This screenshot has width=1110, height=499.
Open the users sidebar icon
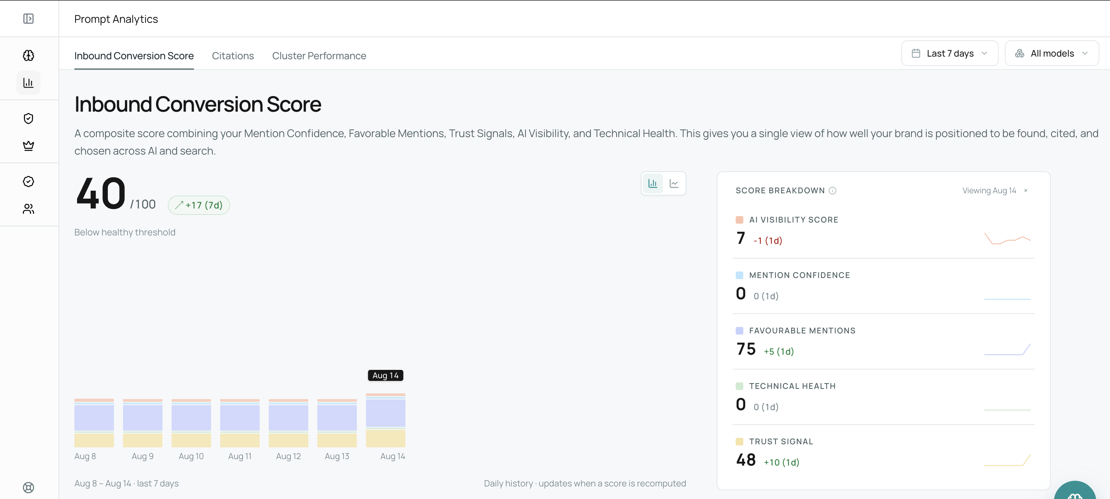[x=28, y=208]
